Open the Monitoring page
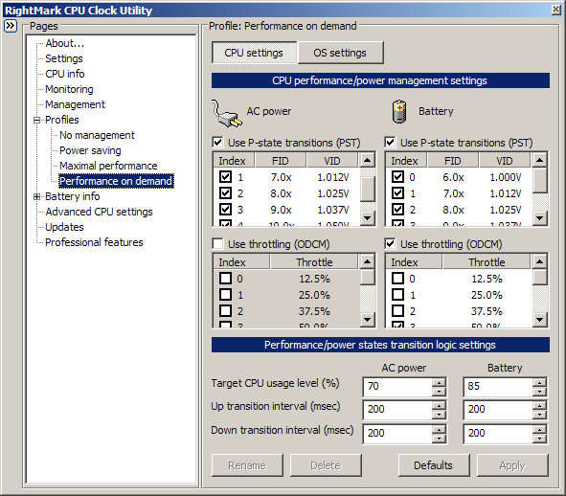This screenshot has width=566, height=496. click(69, 89)
